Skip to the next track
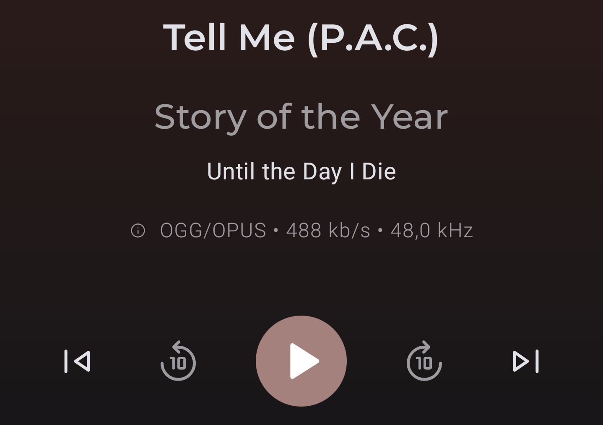603x425 pixels. pyautogui.click(x=526, y=361)
